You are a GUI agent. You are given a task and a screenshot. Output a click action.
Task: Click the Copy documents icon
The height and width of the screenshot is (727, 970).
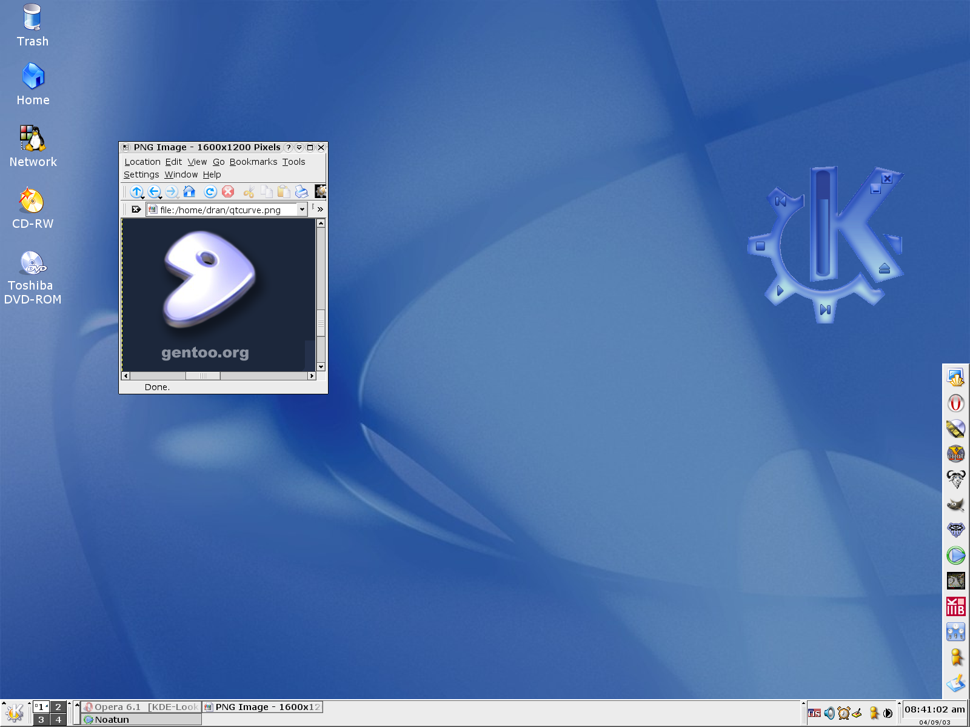pyautogui.click(x=266, y=192)
